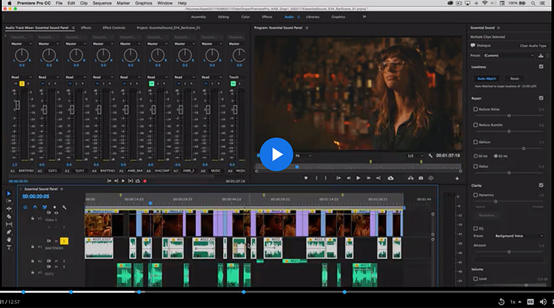The image size is (554, 308).
Task: Enable Dynamics checkbox
Action: [476, 195]
